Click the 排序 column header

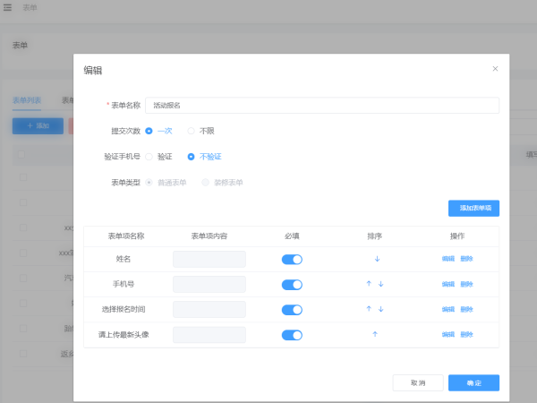tap(375, 236)
